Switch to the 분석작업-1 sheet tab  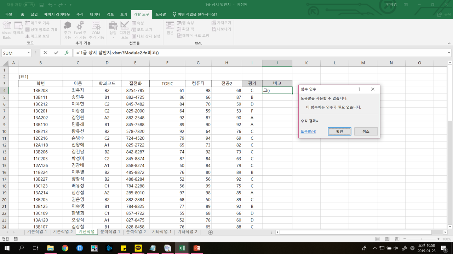(x=110, y=232)
